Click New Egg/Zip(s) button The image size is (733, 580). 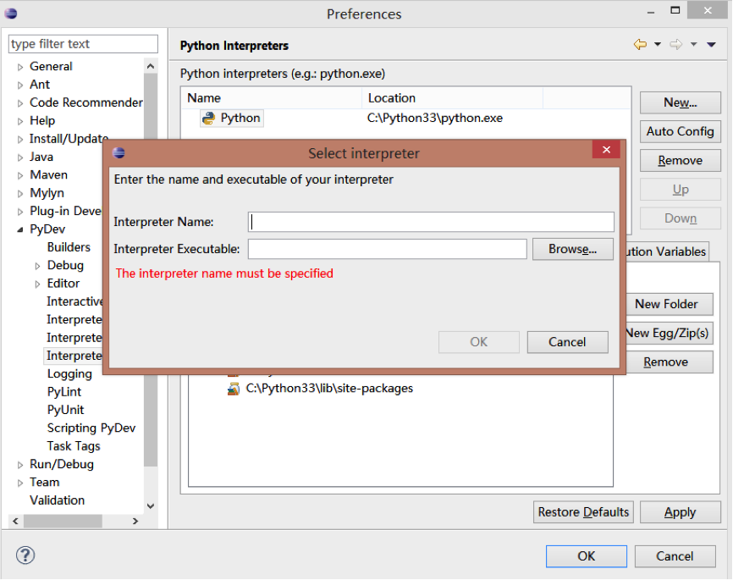pyautogui.click(x=669, y=333)
